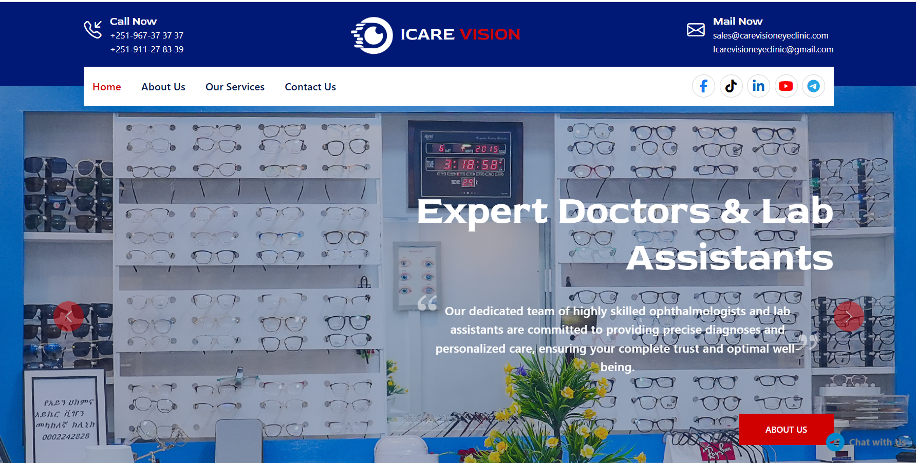The width and height of the screenshot is (916, 463).
Task: Open the Our Services menu item
Action: [235, 87]
